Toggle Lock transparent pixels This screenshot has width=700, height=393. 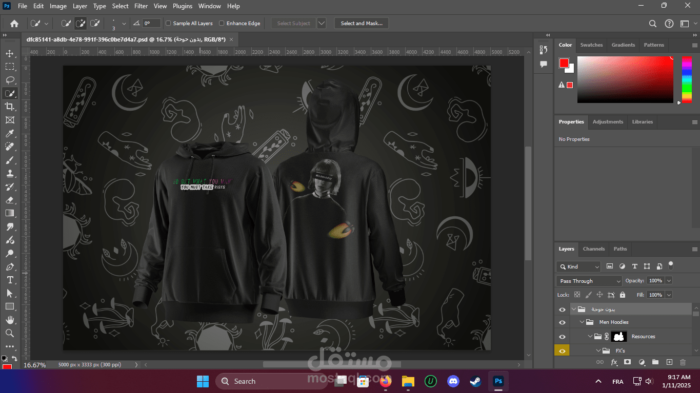pyautogui.click(x=577, y=295)
